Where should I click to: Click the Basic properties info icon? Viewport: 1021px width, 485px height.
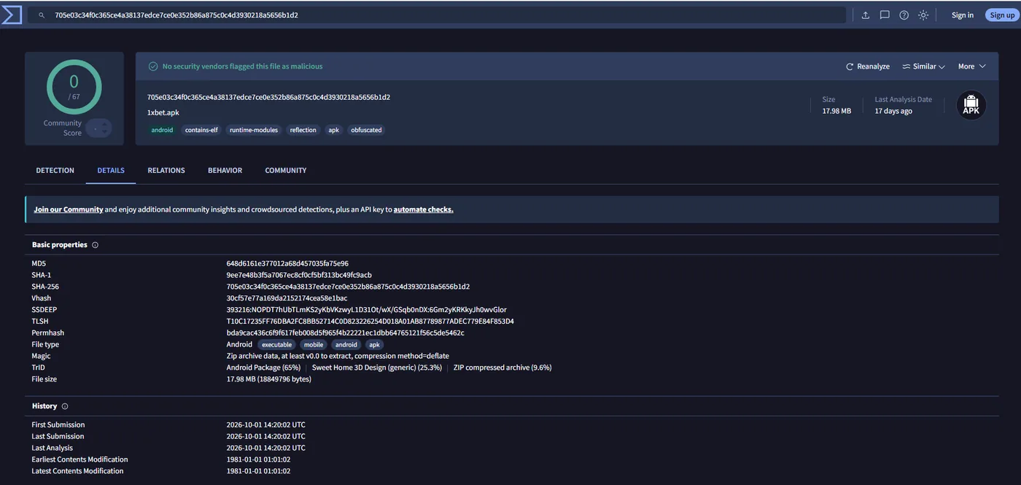coord(95,245)
